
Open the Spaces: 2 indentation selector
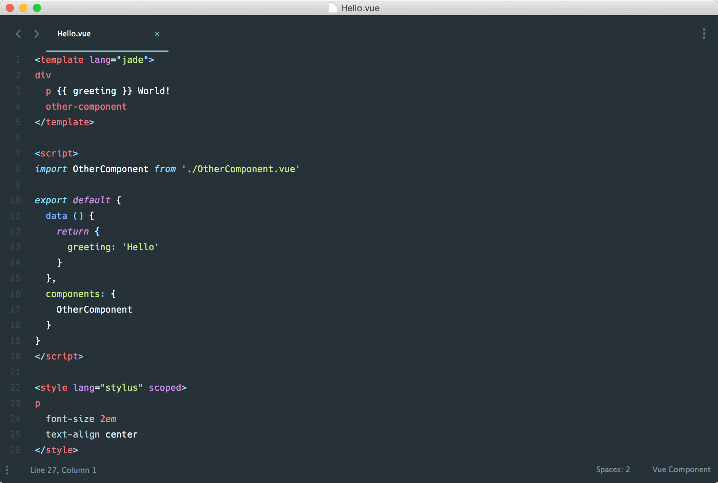coord(613,469)
